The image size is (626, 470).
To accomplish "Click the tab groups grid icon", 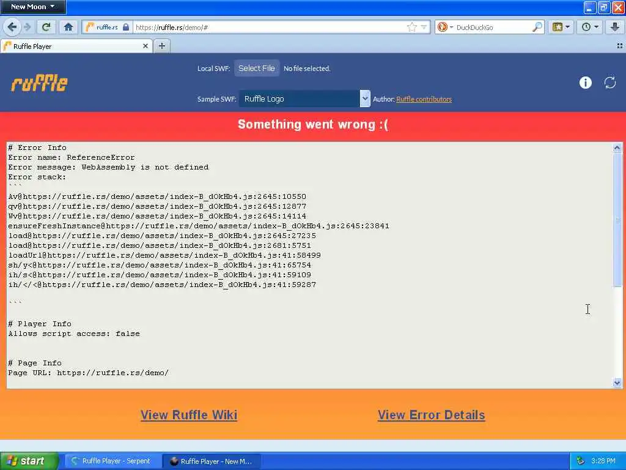I will [620, 46].
